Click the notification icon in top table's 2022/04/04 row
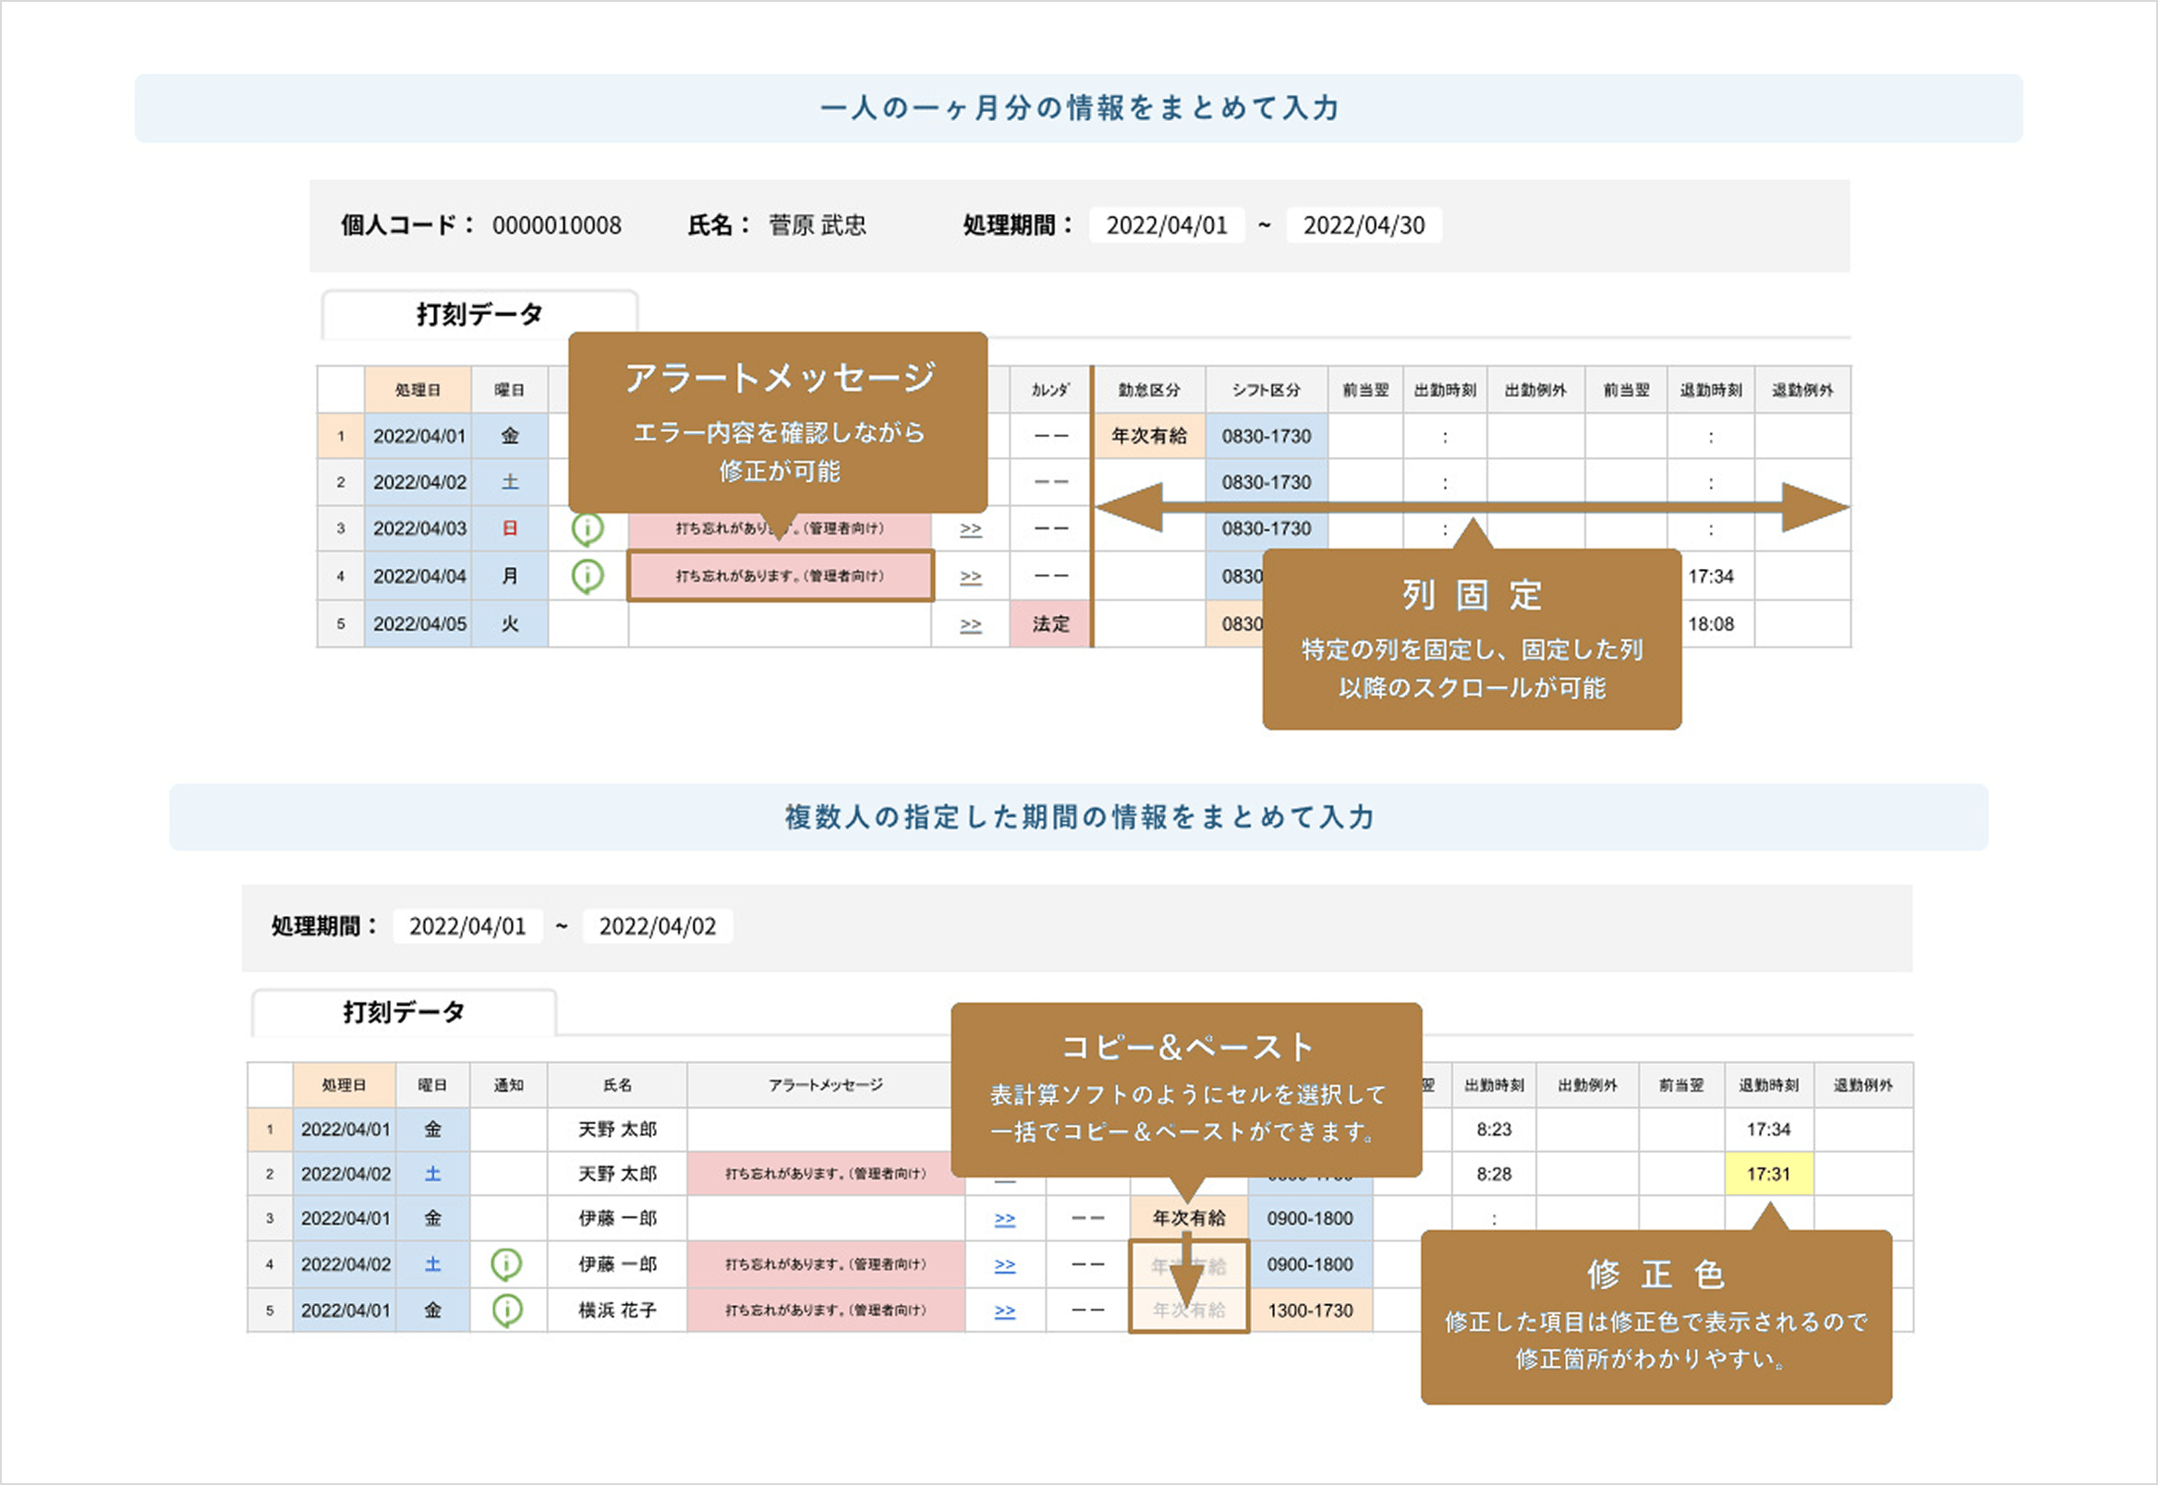 pyautogui.click(x=588, y=577)
